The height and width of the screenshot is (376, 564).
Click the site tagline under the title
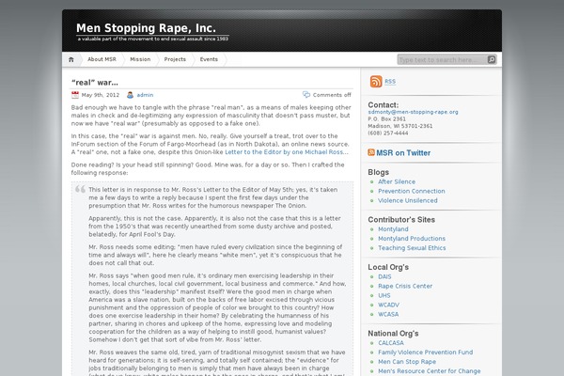coord(153,39)
